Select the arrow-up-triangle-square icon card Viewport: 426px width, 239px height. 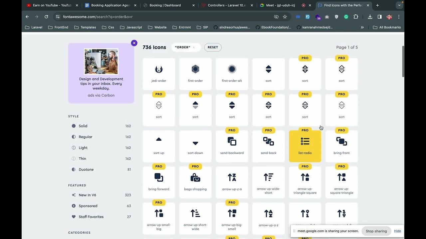pos(305,182)
